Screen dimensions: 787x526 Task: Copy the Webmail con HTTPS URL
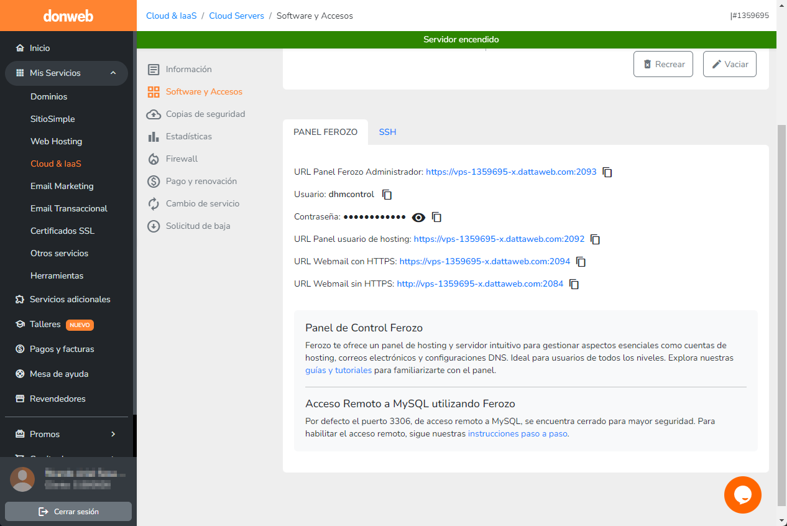click(581, 262)
